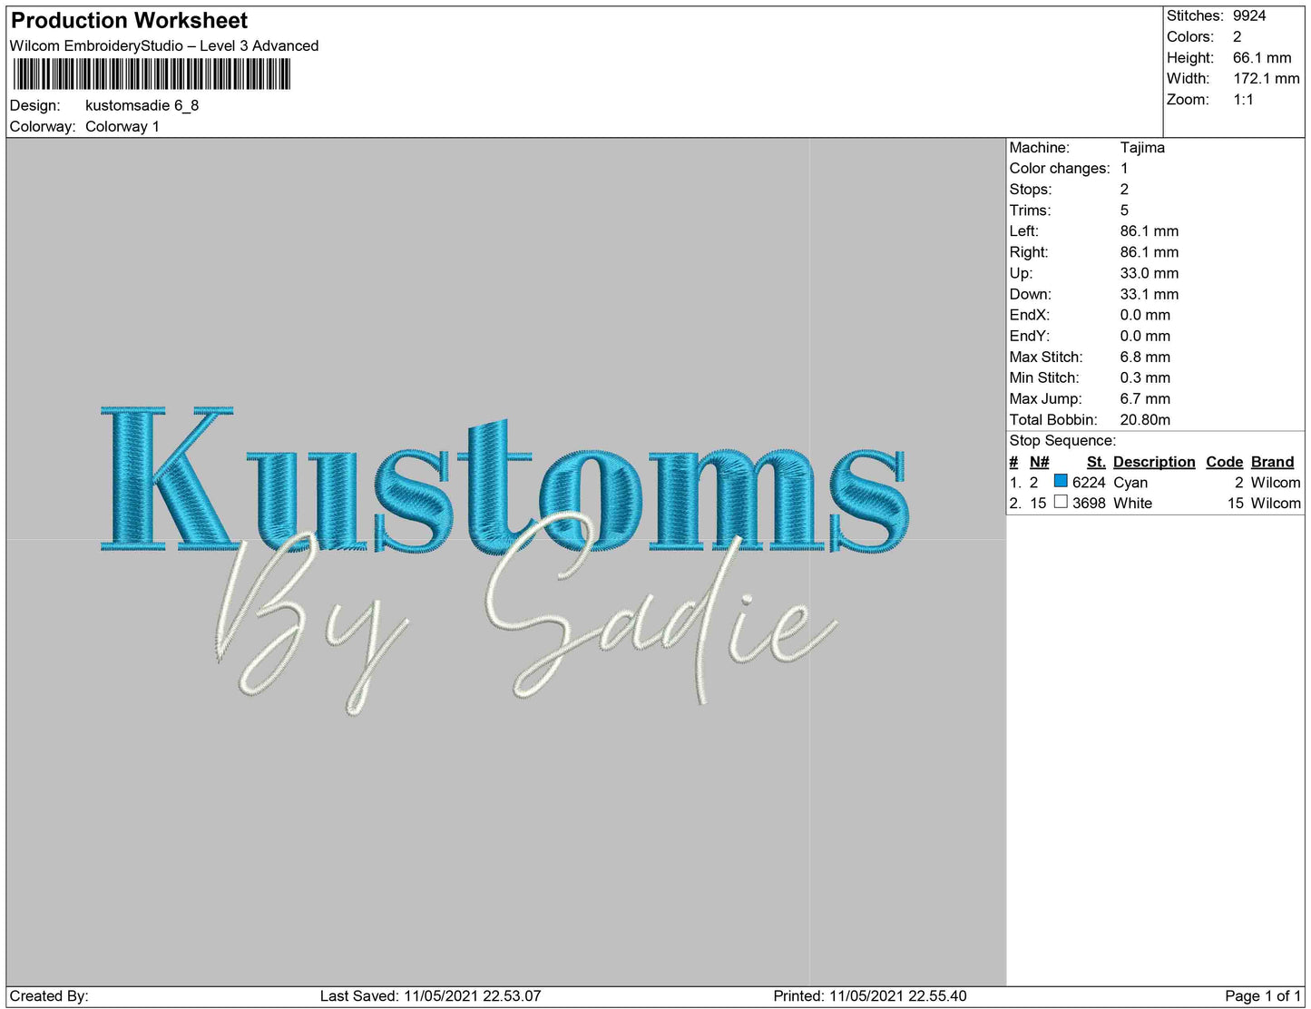The height and width of the screenshot is (1009, 1311).
Task: Click the St. column header
Action: [x=1096, y=462]
